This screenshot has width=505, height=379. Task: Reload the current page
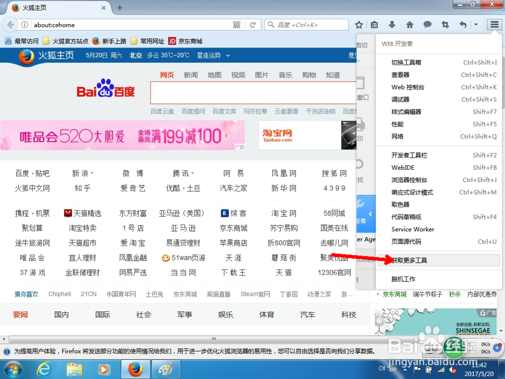253,25
